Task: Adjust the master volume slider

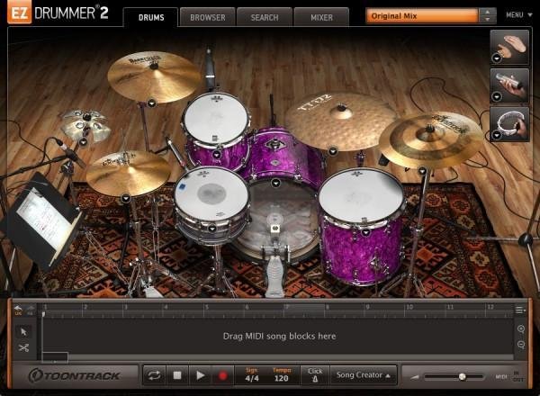Action: pyautogui.click(x=462, y=376)
